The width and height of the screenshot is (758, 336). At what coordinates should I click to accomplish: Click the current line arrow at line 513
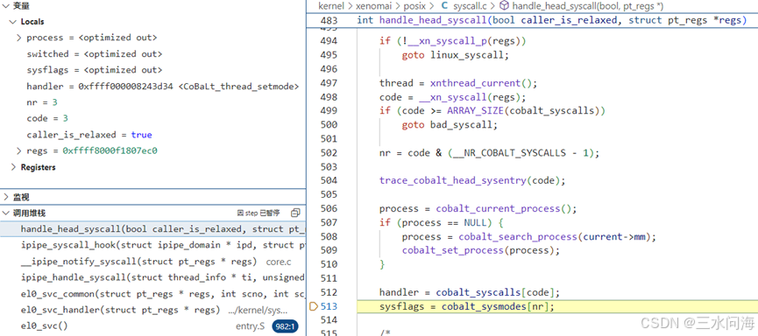pos(313,306)
